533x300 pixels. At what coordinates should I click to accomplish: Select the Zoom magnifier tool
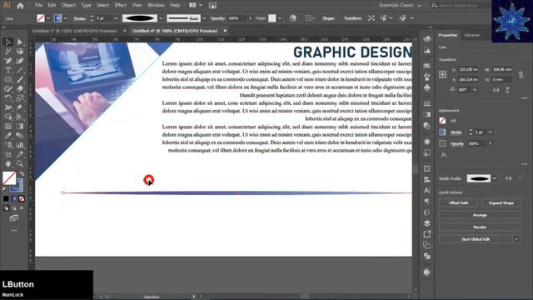click(x=20, y=163)
